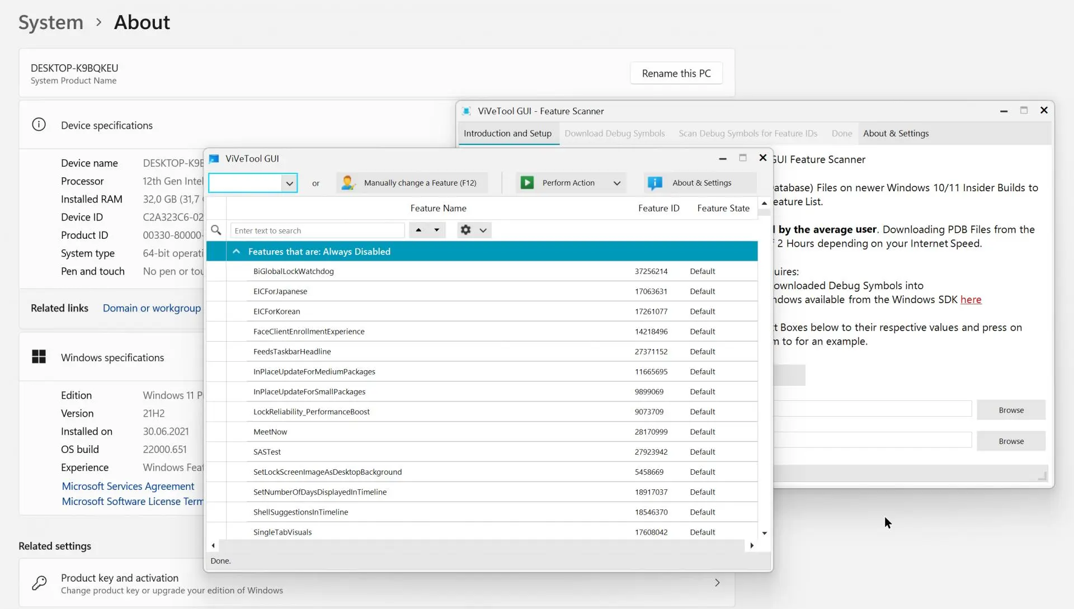Open the build selection combo box
This screenshot has height=609, width=1074.
(x=253, y=183)
